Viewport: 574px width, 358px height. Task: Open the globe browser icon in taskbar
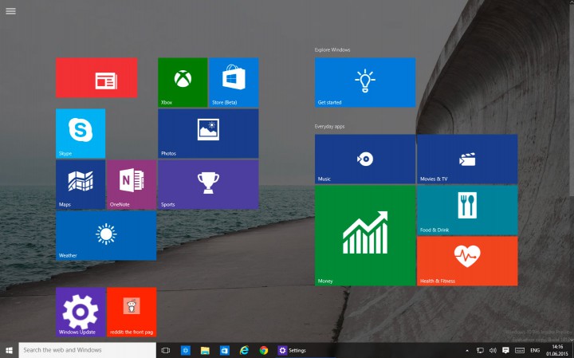coord(185,350)
